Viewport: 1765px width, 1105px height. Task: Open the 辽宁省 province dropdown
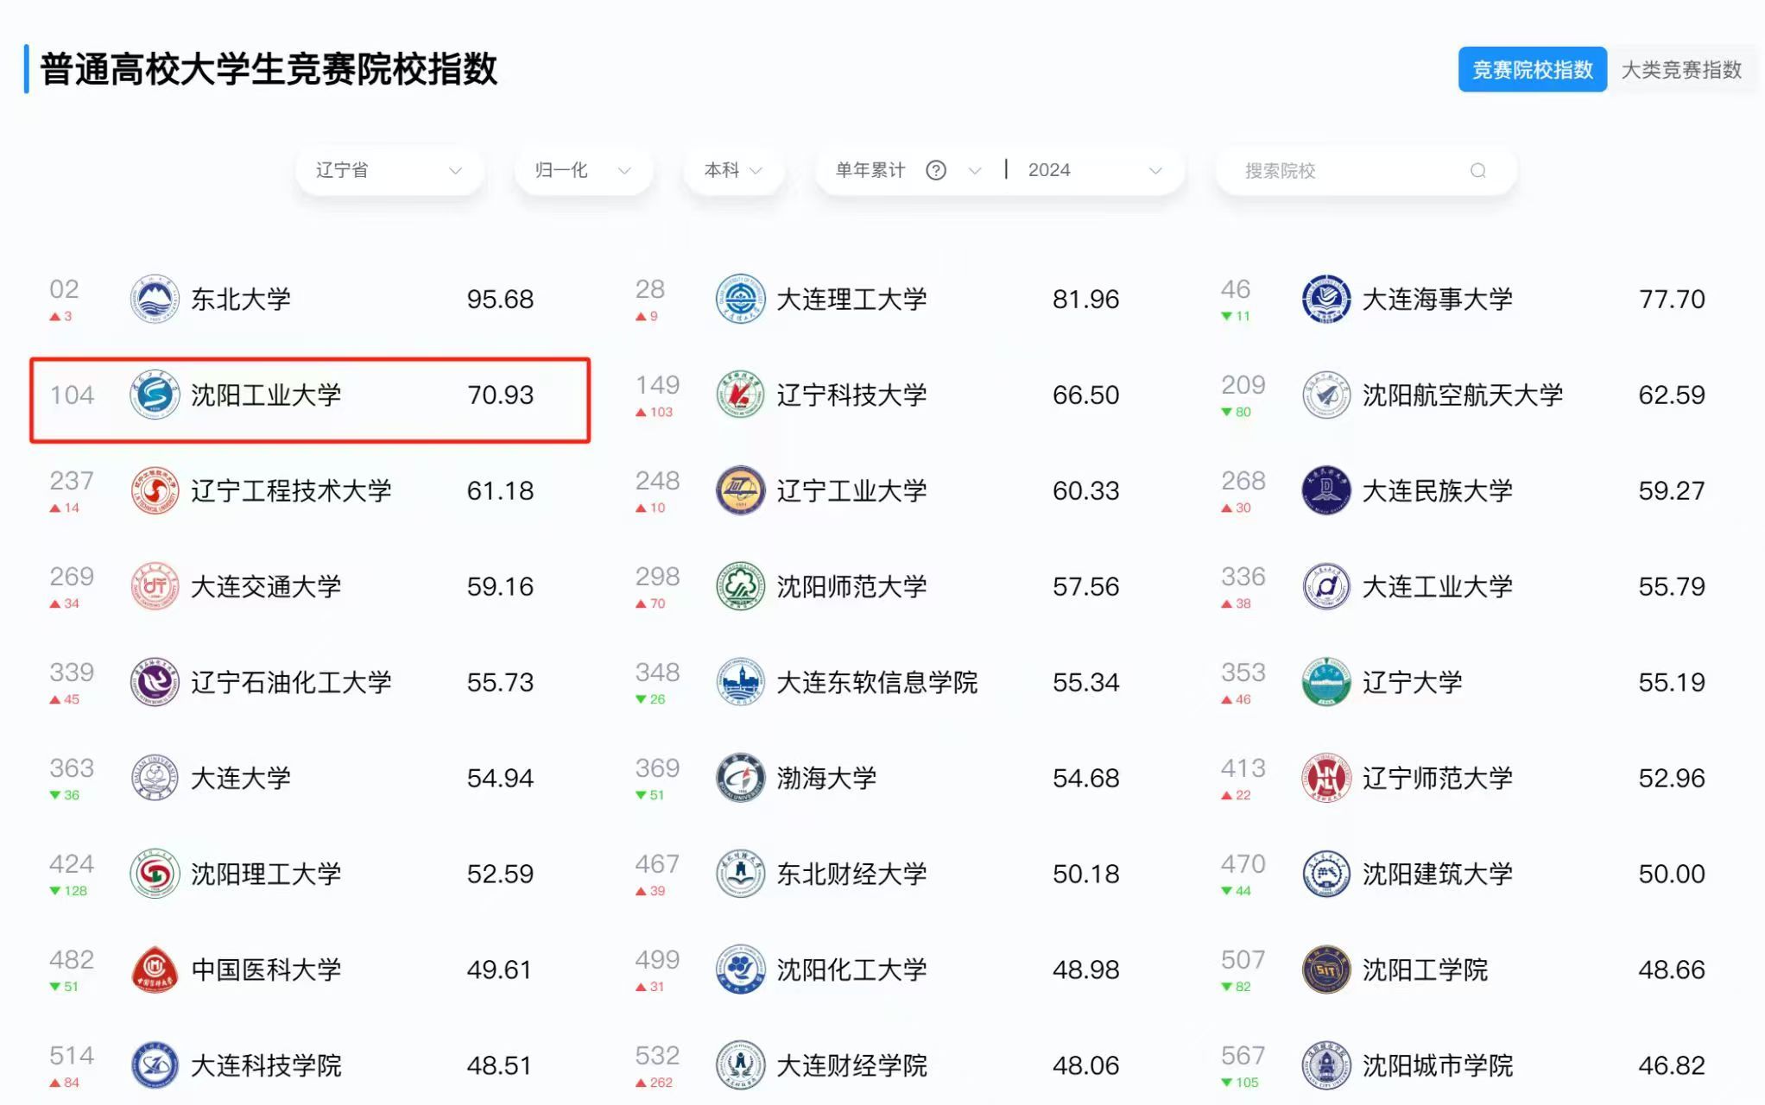tap(389, 171)
